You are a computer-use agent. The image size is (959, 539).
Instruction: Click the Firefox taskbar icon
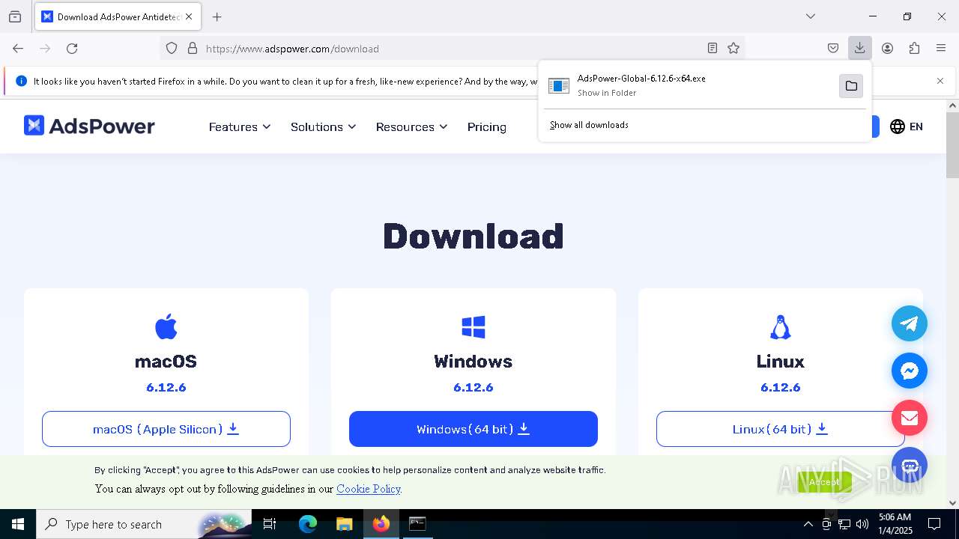click(381, 524)
